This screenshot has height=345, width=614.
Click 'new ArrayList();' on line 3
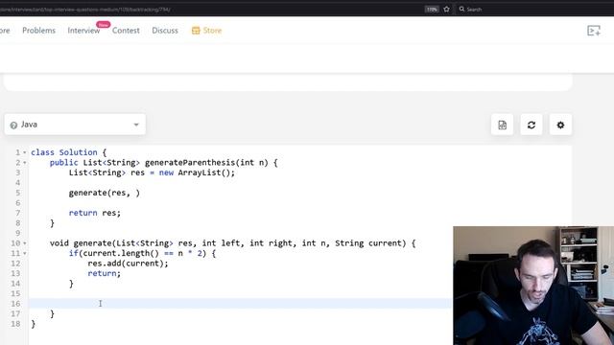point(197,172)
